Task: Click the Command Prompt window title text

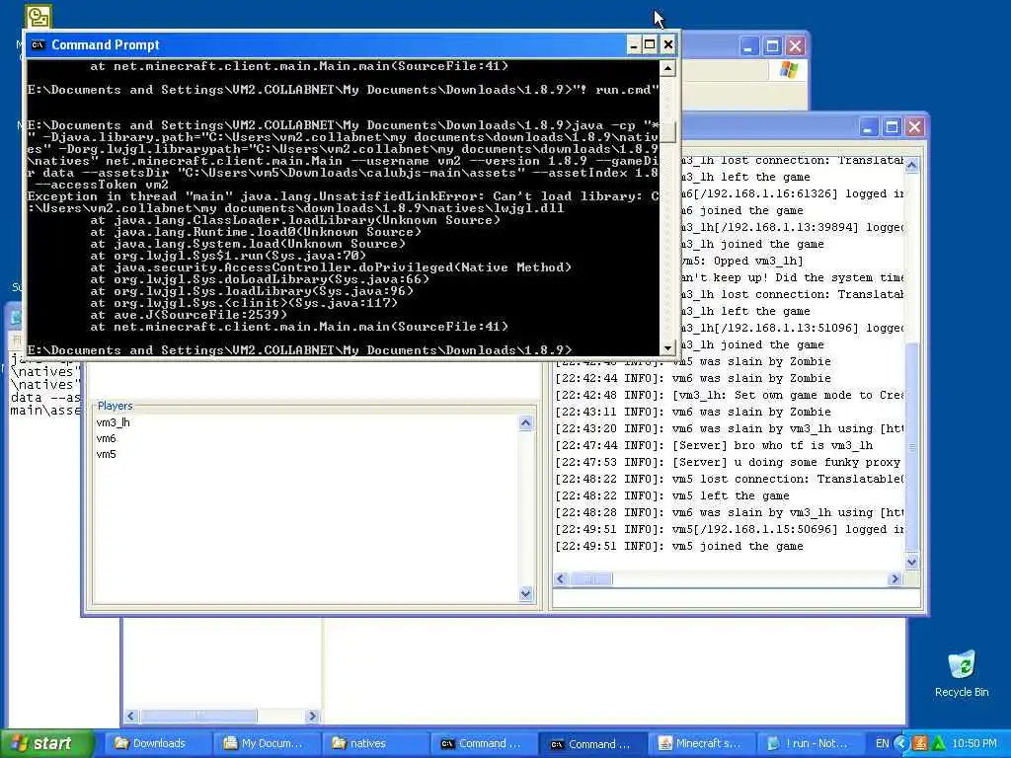Action: [x=105, y=44]
